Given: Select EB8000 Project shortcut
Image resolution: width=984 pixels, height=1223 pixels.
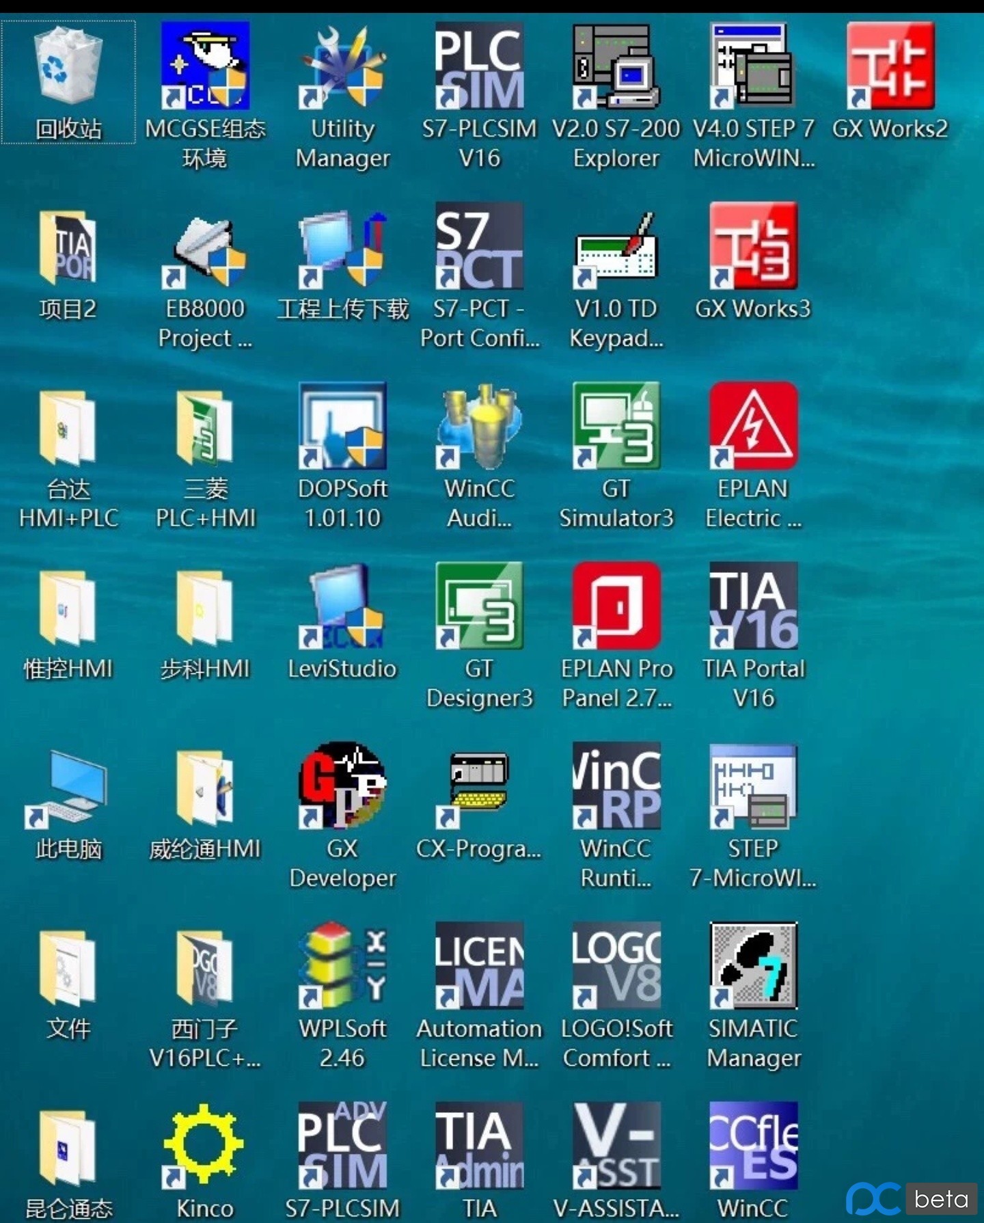Looking at the screenshot, I should (x=205, y=250).
